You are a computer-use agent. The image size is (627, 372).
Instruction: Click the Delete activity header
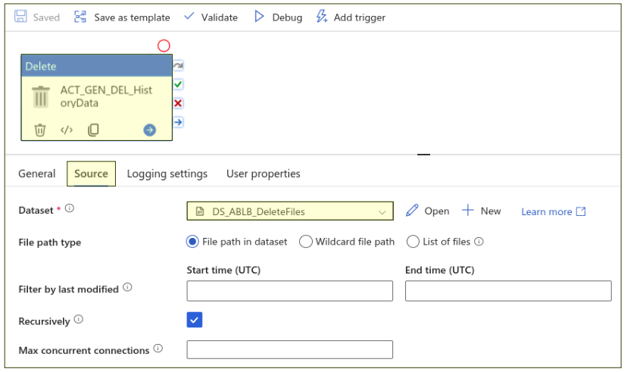point(96,66)
